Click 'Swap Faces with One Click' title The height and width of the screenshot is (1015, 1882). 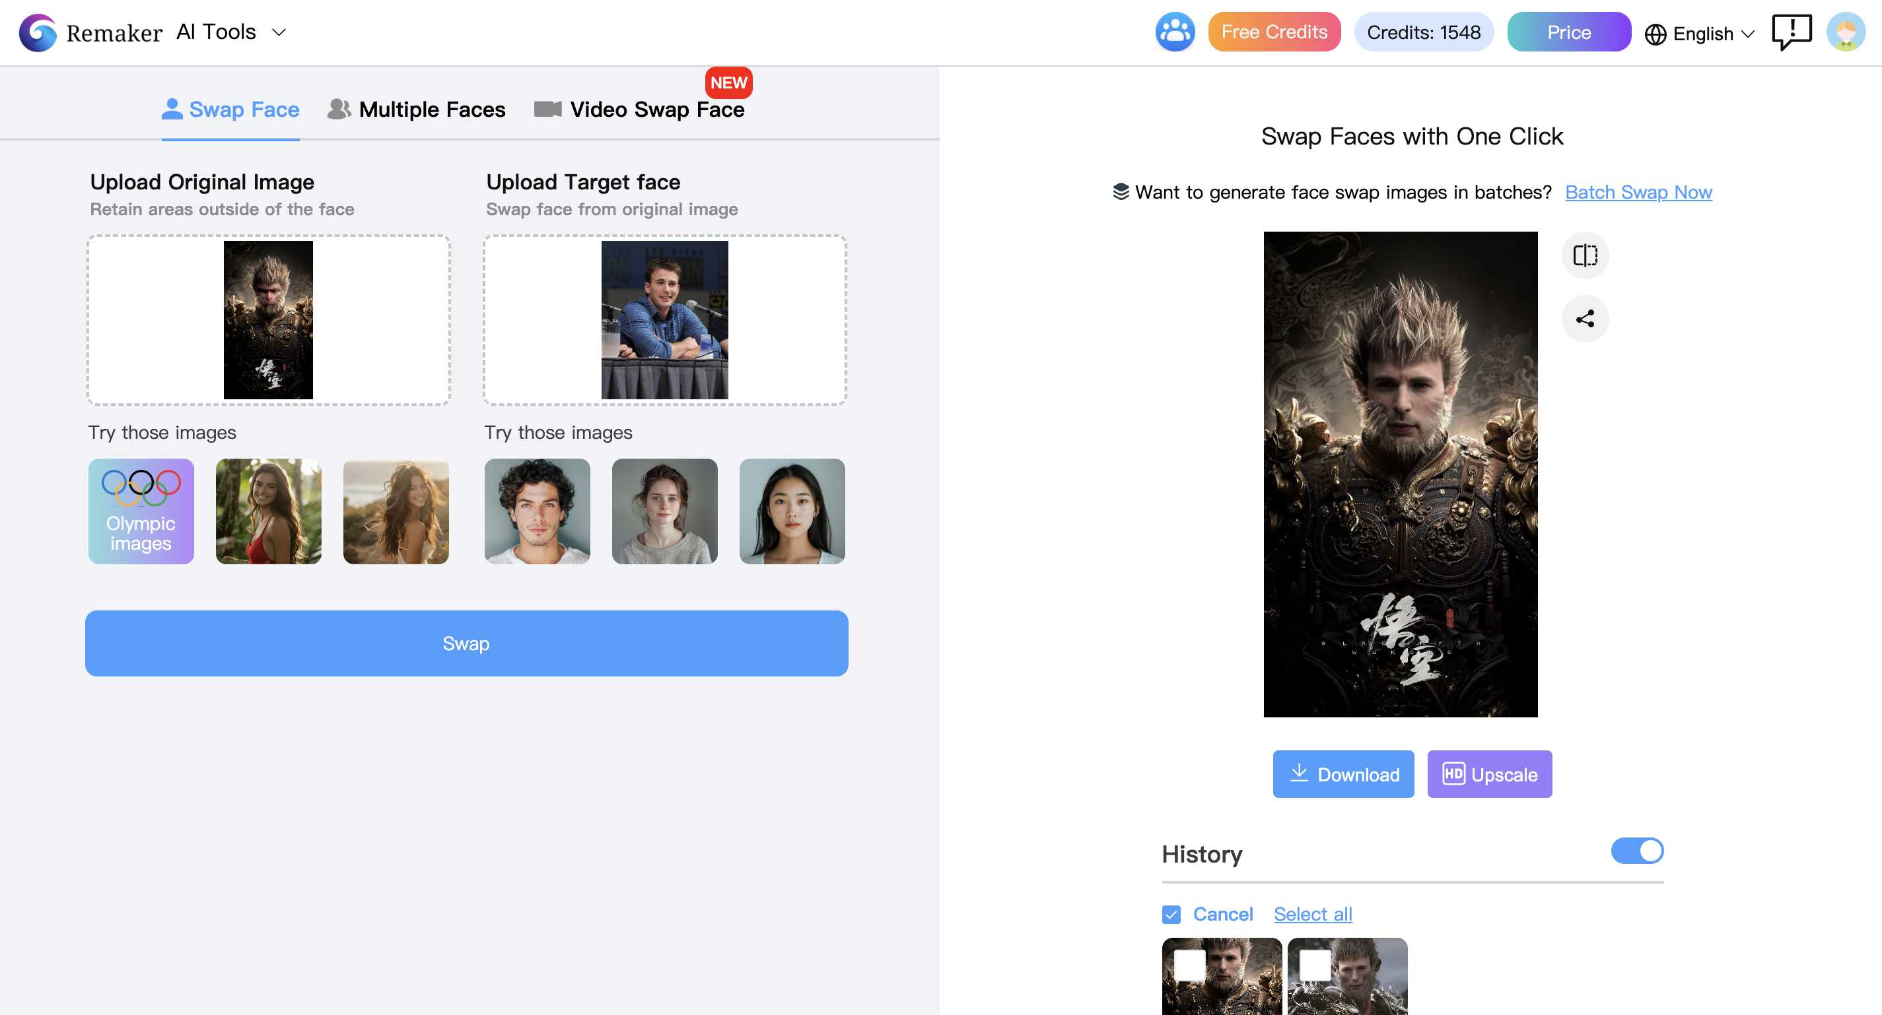[1412, 137]
